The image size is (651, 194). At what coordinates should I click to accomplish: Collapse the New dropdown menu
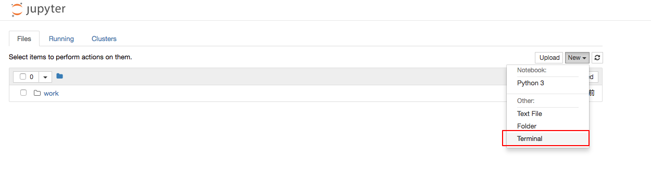[x=577, y=58]
